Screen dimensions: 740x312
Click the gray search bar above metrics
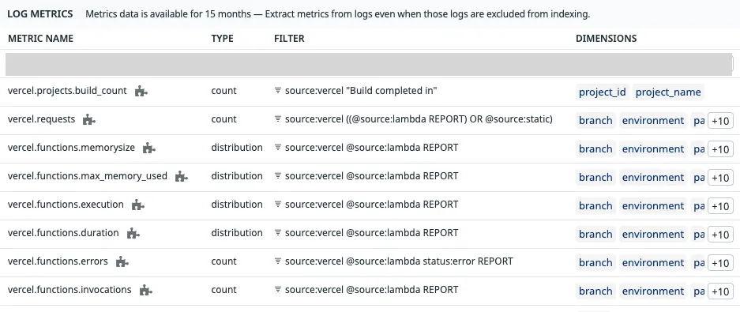coord(369,64)
